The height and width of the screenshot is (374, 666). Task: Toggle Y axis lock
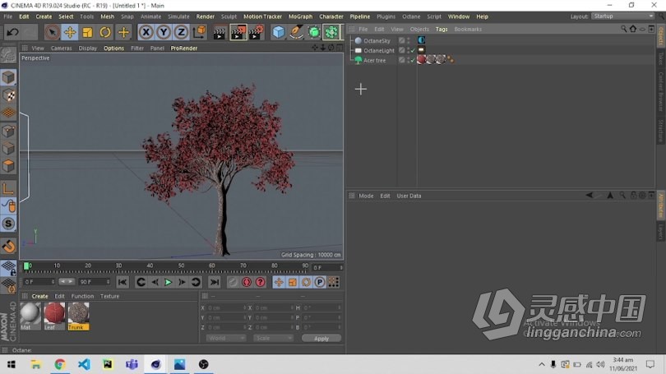(164, 32)
